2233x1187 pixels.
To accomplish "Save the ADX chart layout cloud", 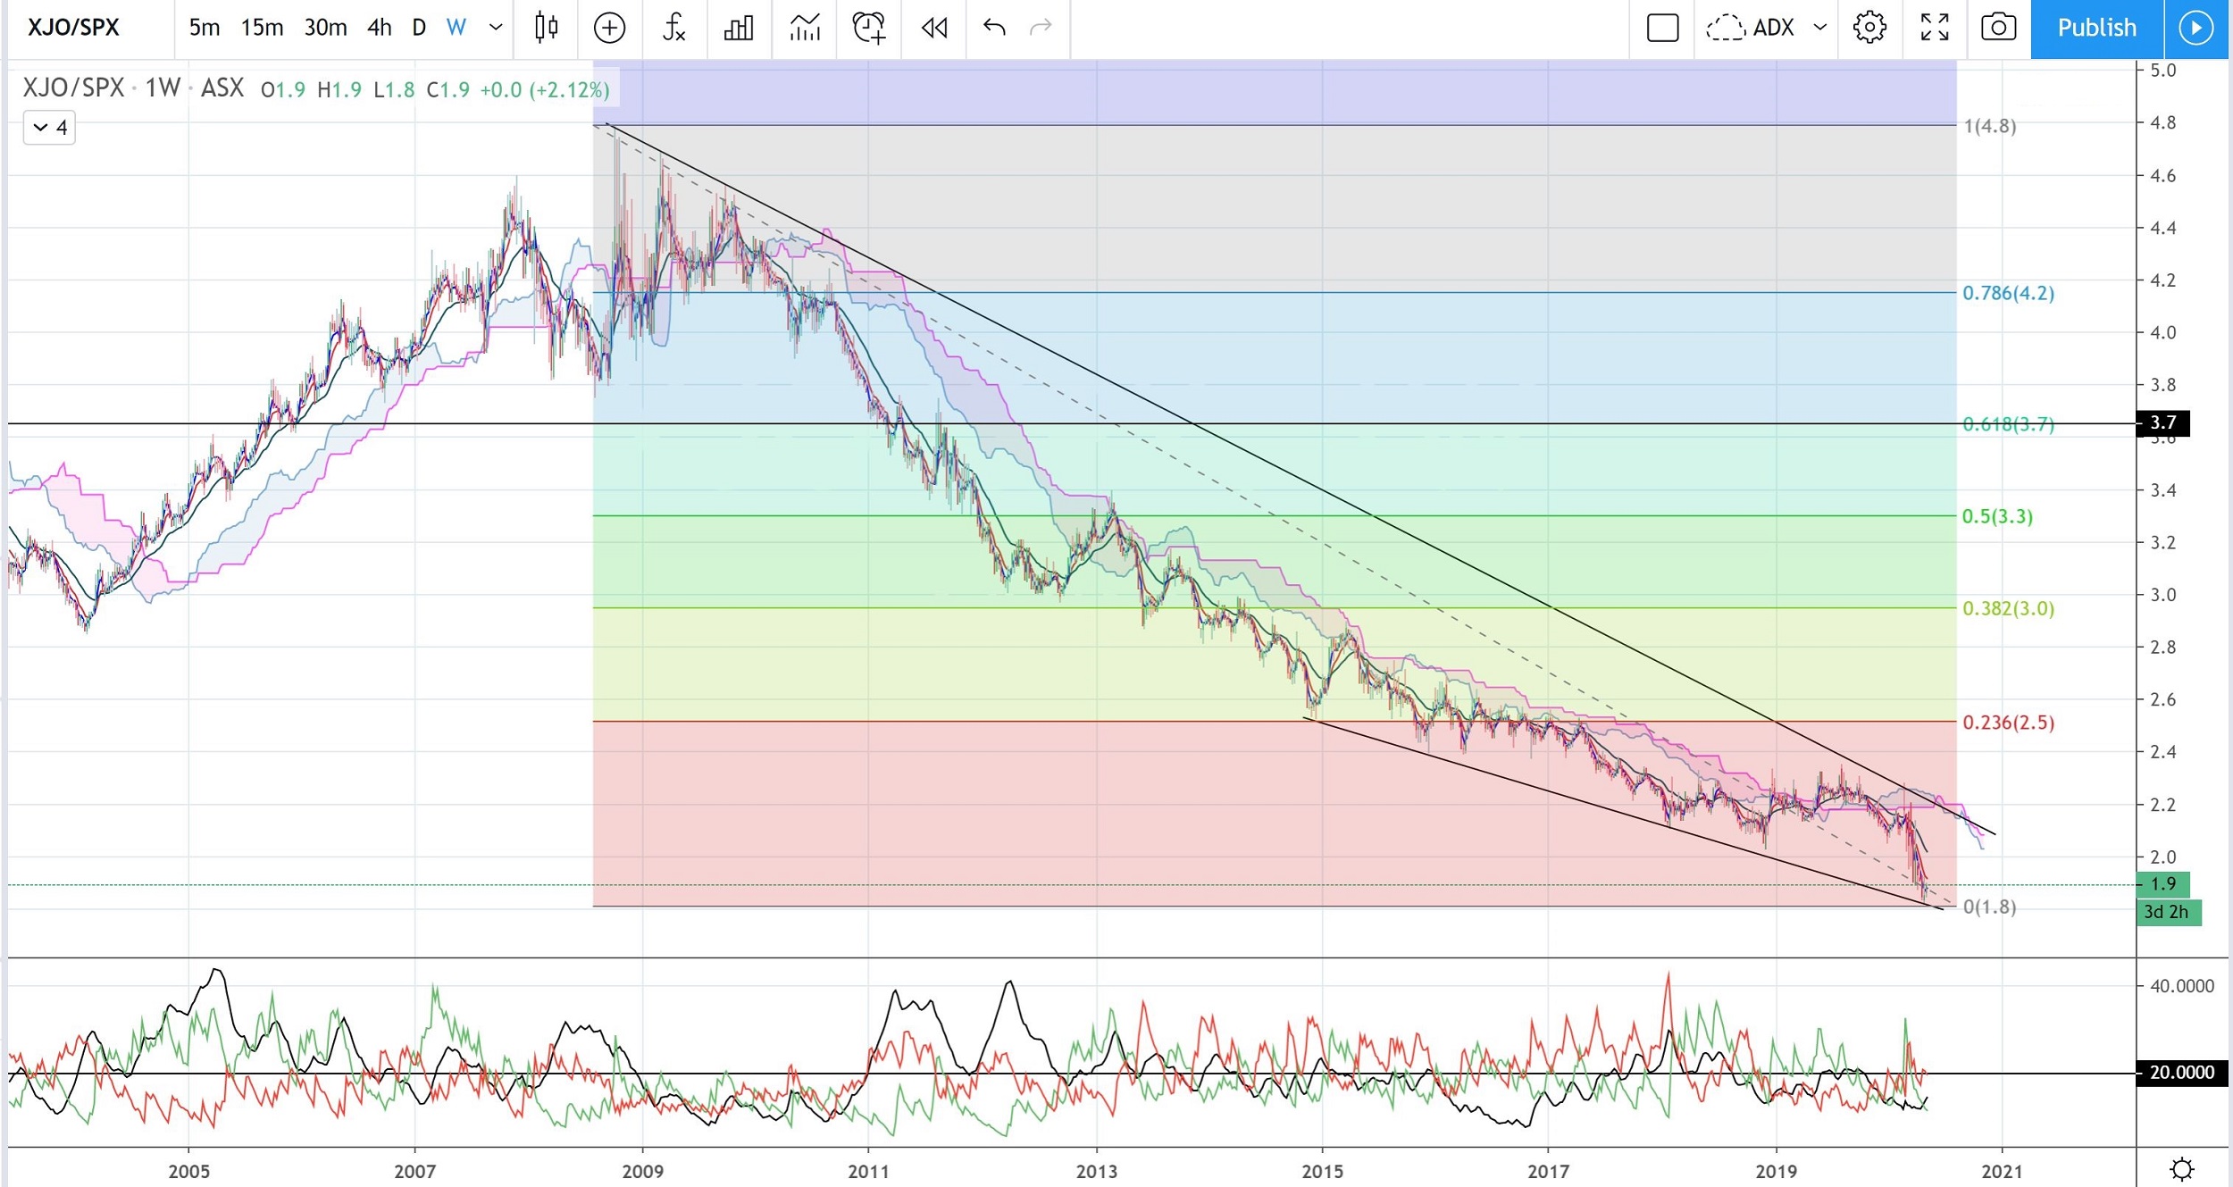I will [1750, 28].
